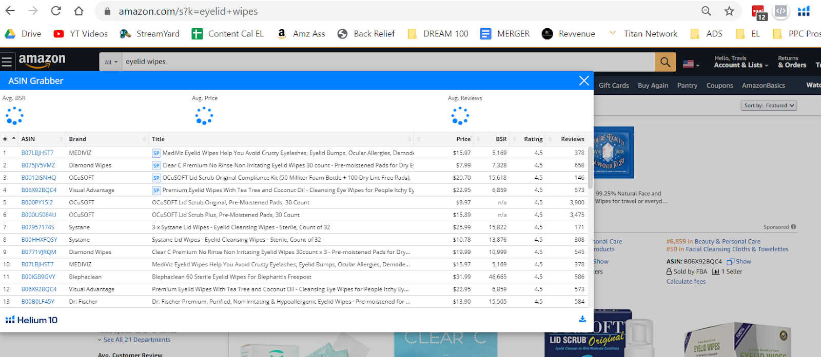Open the Sort by Featured dropdown
The image size is (821, 357).
769,106
